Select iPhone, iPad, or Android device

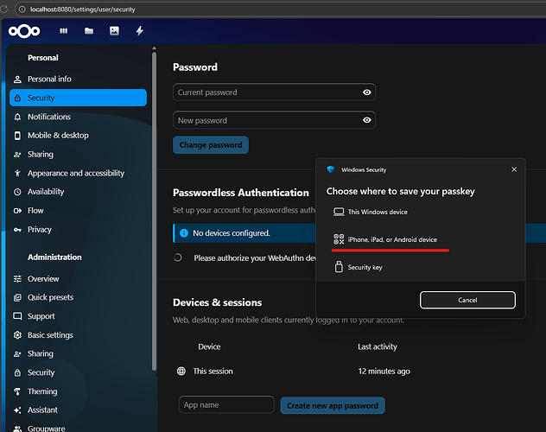pos(391,239)
